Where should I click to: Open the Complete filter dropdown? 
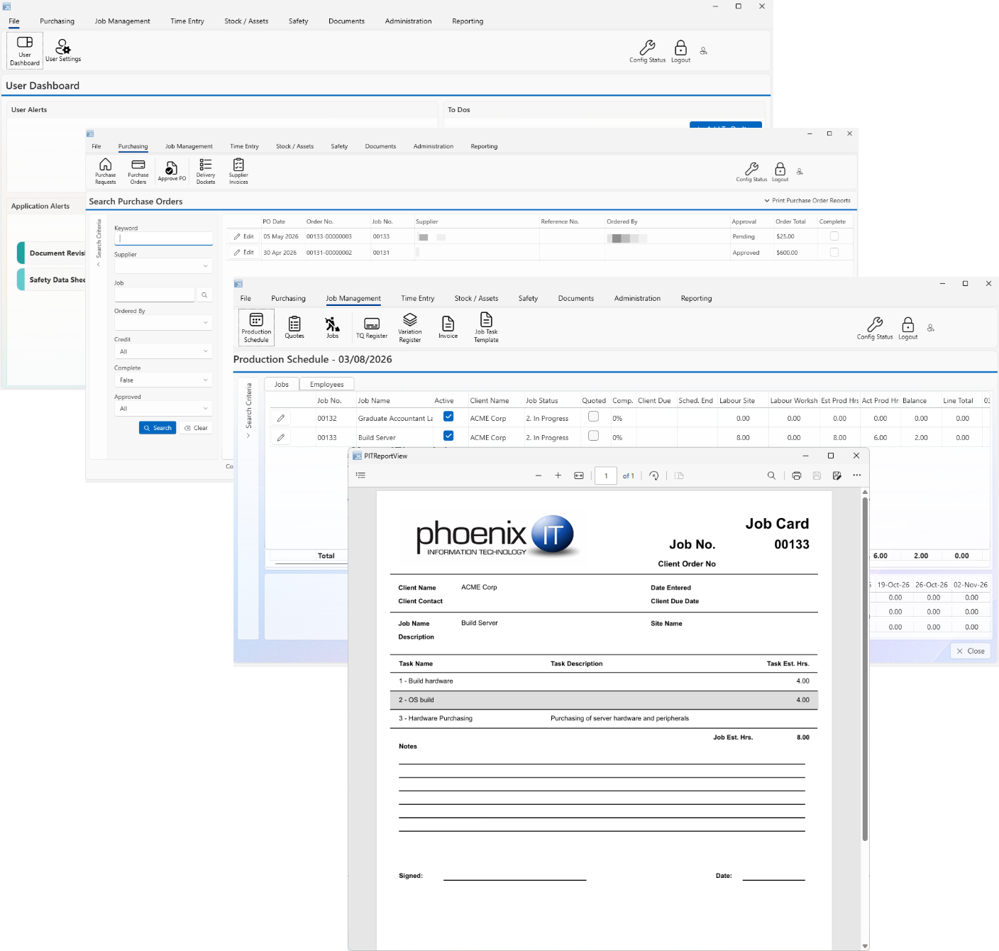click(163, 380)
